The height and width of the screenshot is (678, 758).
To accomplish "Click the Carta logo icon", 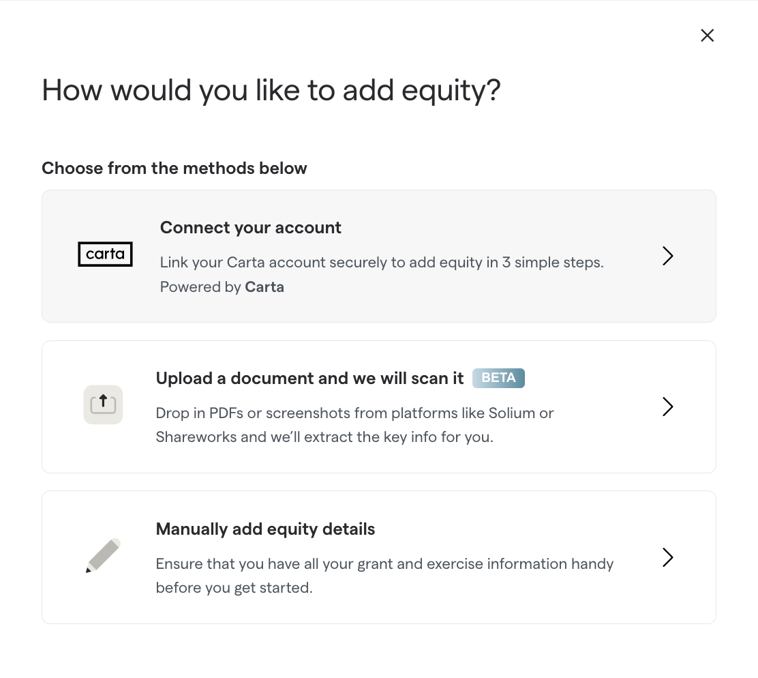I will (105, 254).
